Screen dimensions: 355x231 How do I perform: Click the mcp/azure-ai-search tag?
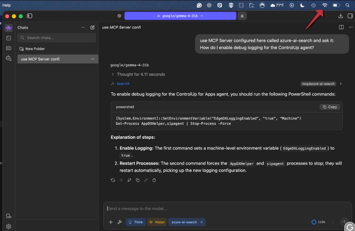tap(318, 84)
